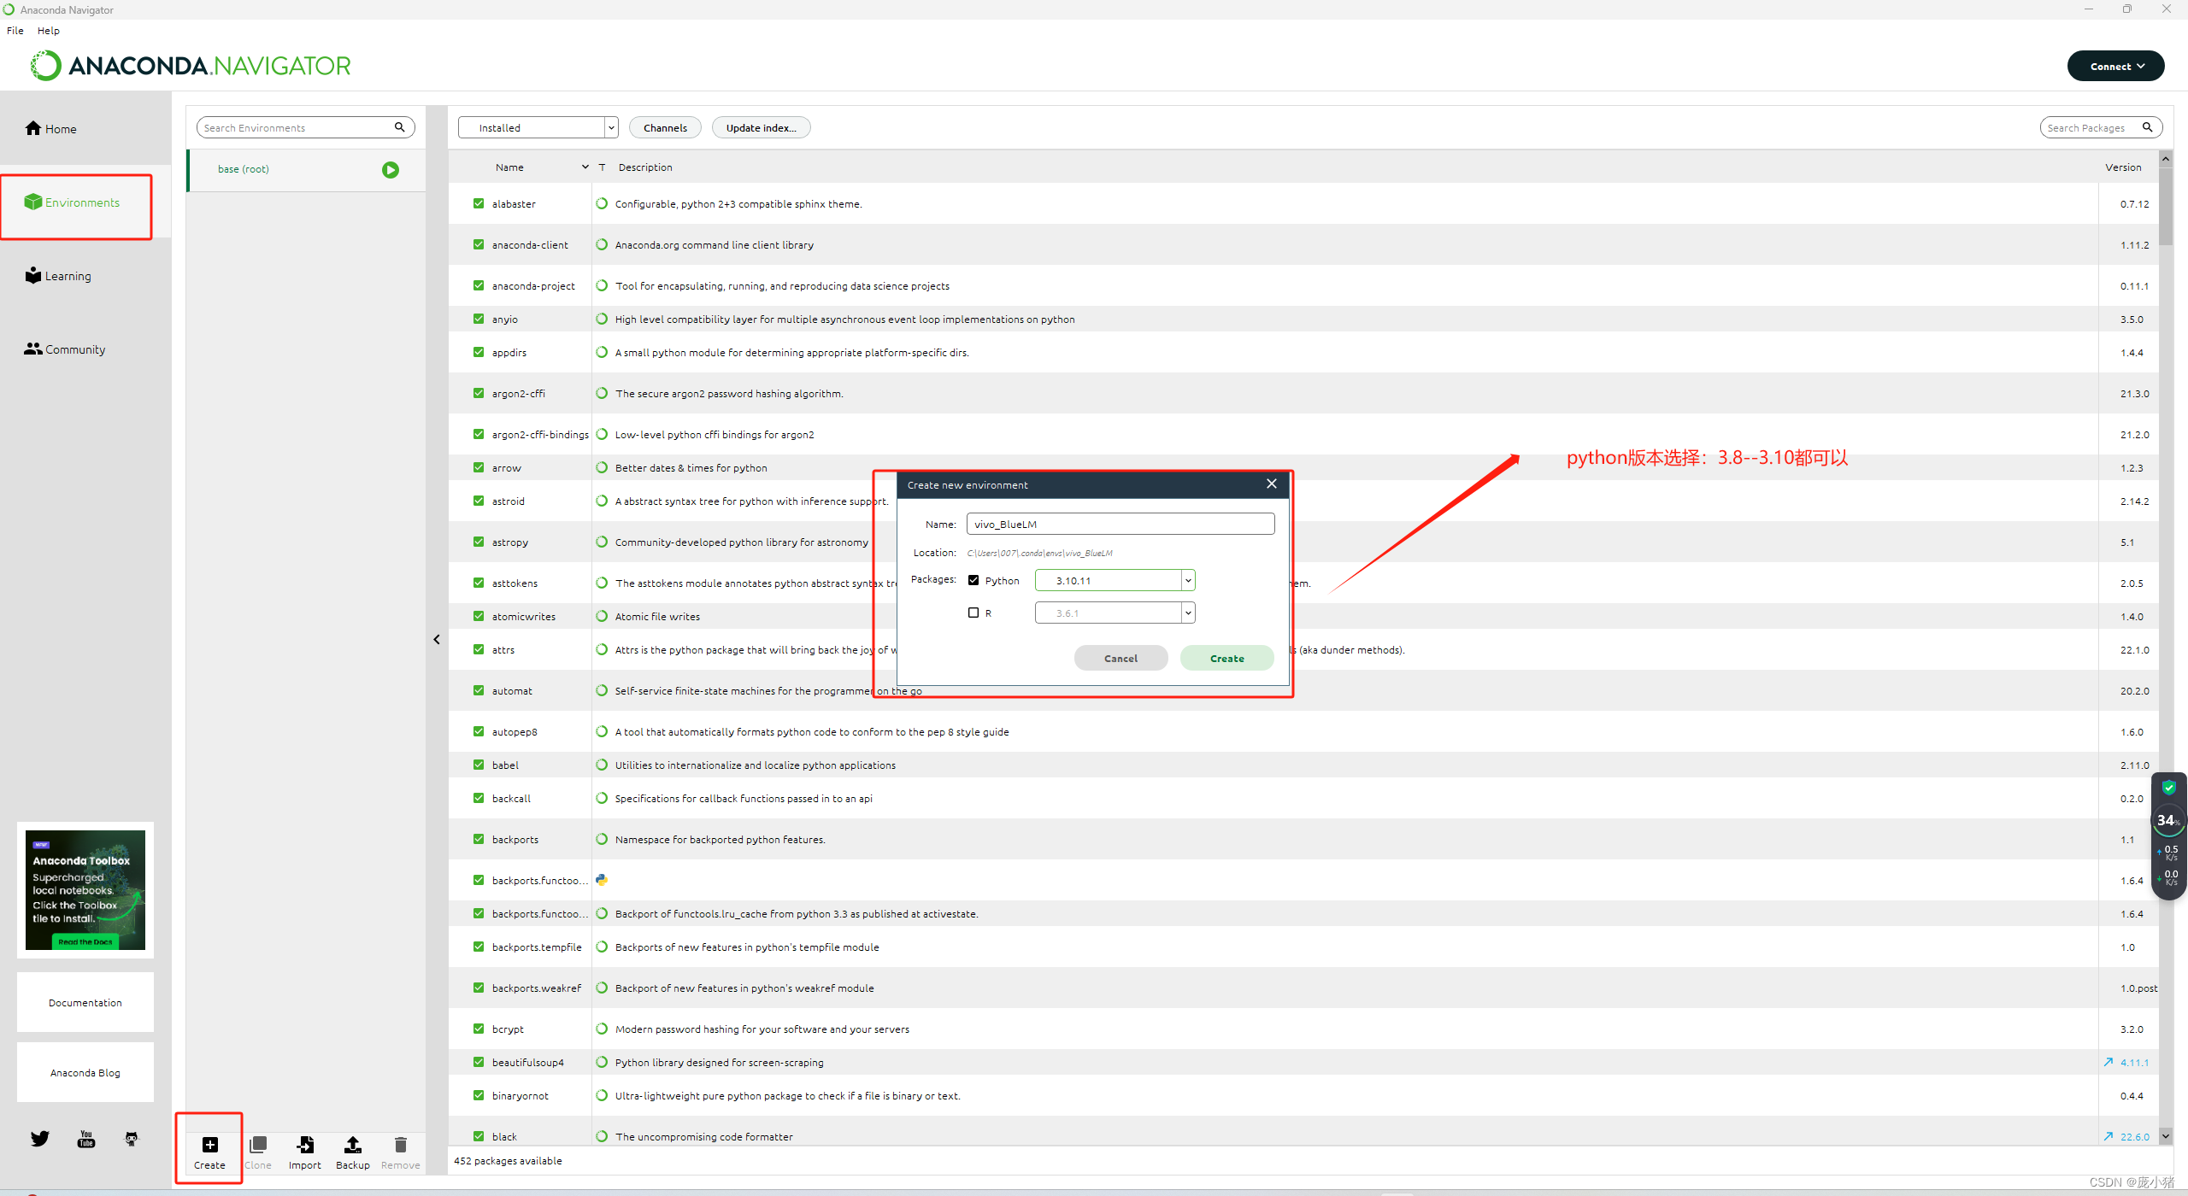Click the environment Name input field

[x=1120, y=524]
